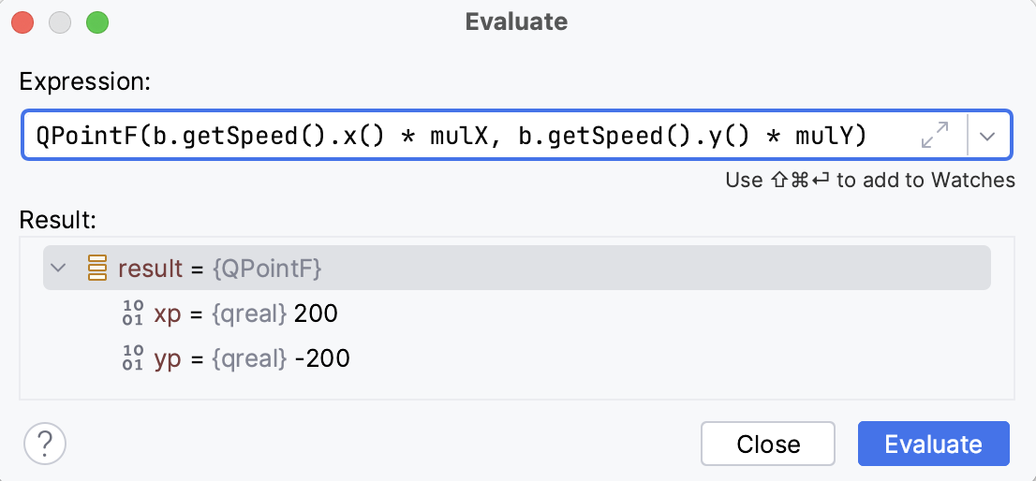Collapse the result node chevron

(x=59, y=269)
